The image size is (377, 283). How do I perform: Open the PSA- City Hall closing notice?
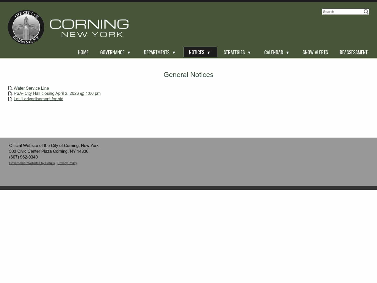(57, 93)
